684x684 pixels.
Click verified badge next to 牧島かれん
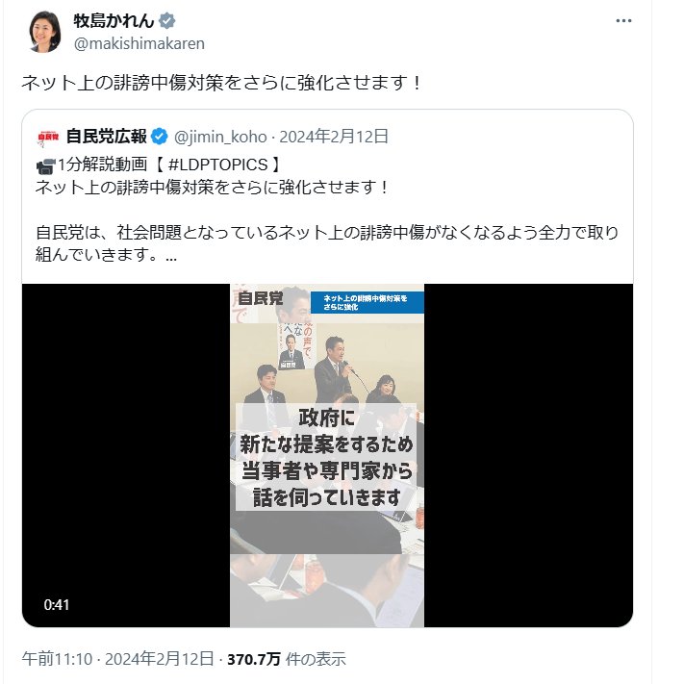(x=167, y=20)
